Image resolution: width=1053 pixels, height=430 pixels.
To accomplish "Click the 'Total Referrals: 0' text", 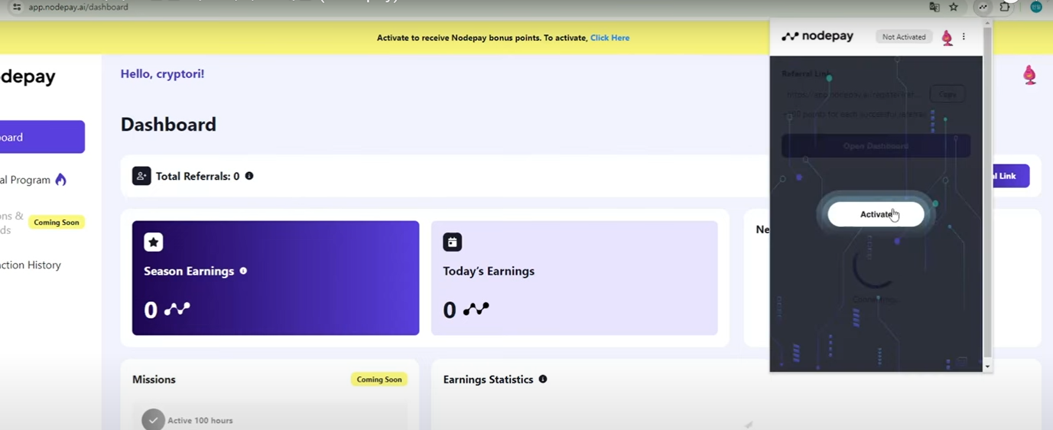I will [x=197, y=176].
